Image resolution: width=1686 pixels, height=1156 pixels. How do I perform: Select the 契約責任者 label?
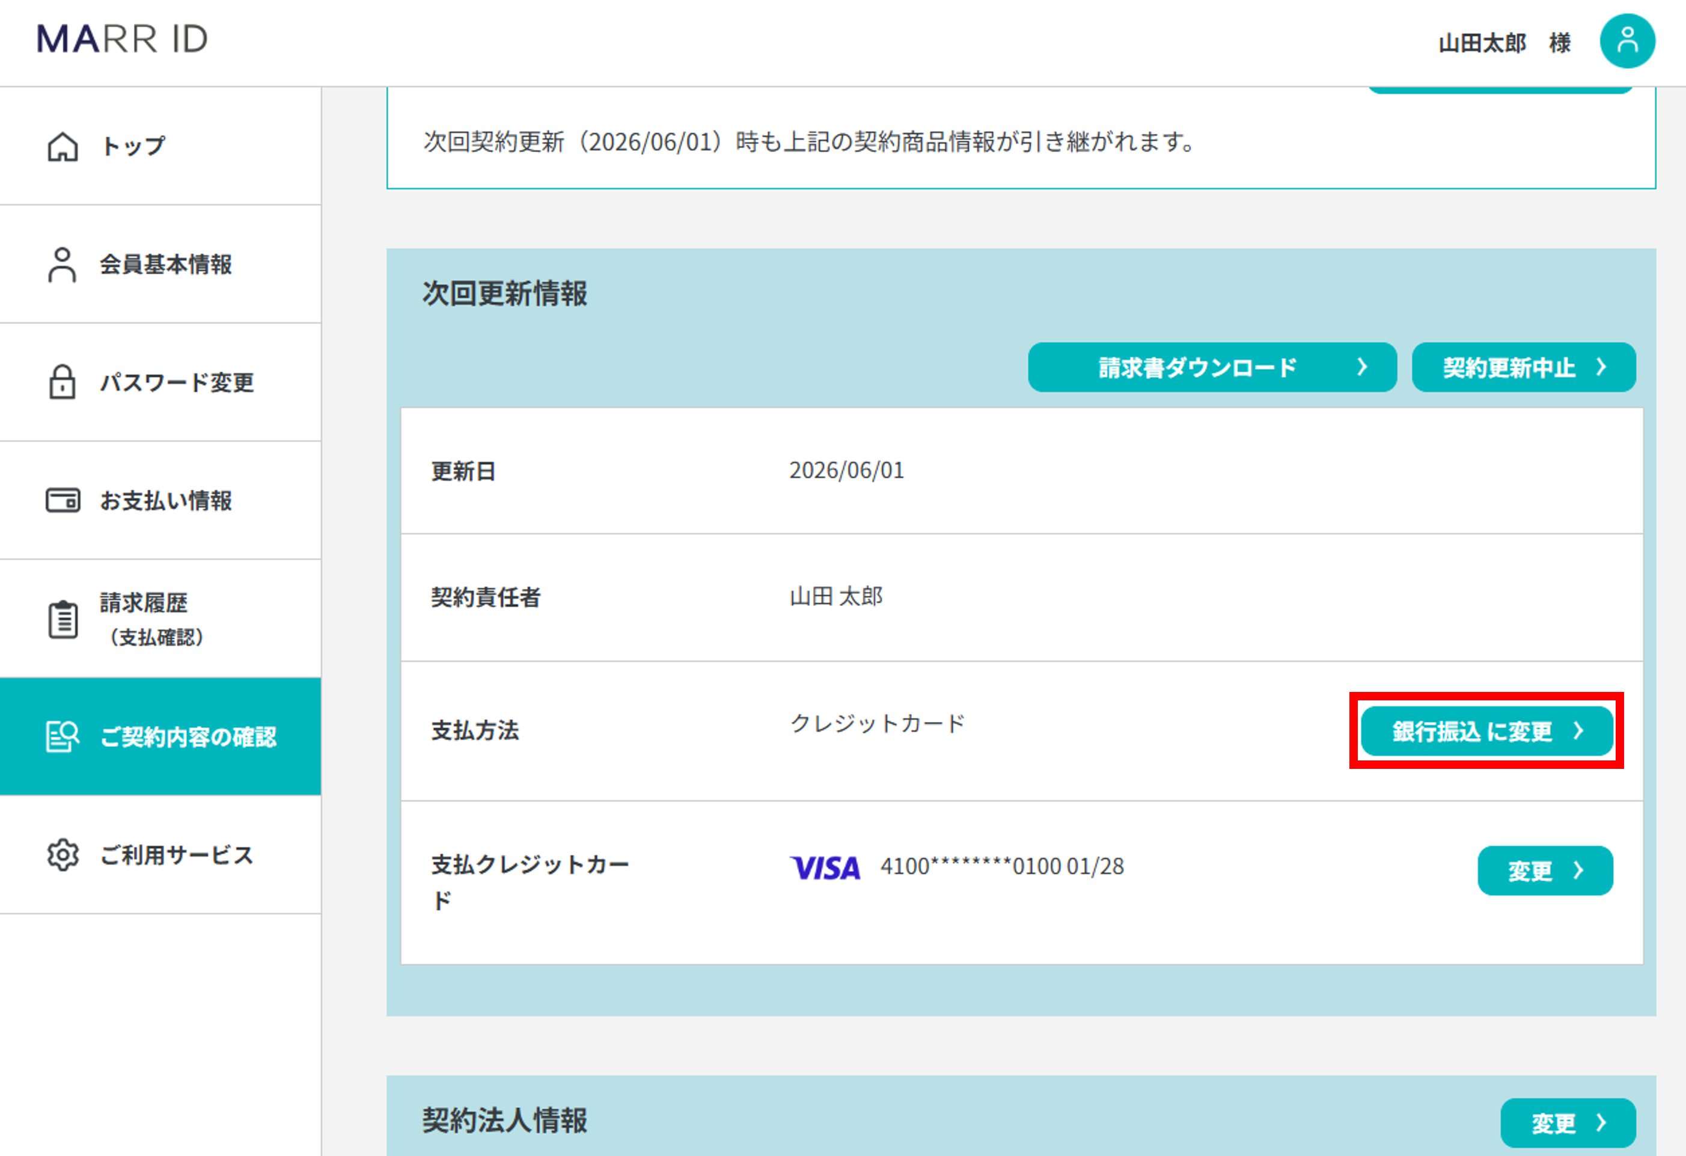[x=486, y=597]
